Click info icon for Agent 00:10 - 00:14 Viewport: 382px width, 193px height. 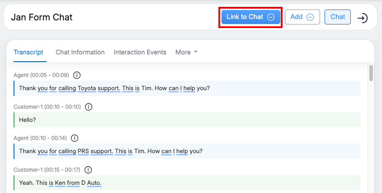tap(75, 138)
